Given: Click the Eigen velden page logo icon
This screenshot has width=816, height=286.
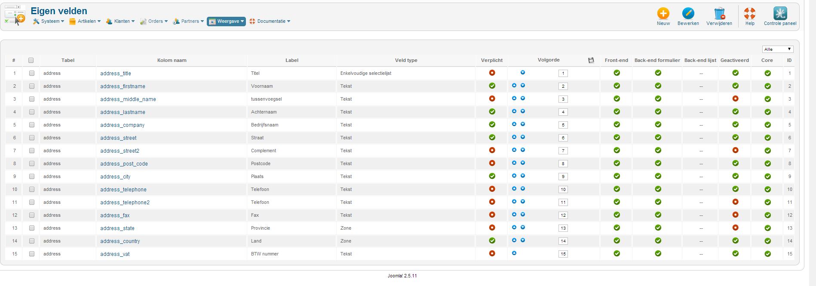Looking at the screenshot, I should (15, 15).
